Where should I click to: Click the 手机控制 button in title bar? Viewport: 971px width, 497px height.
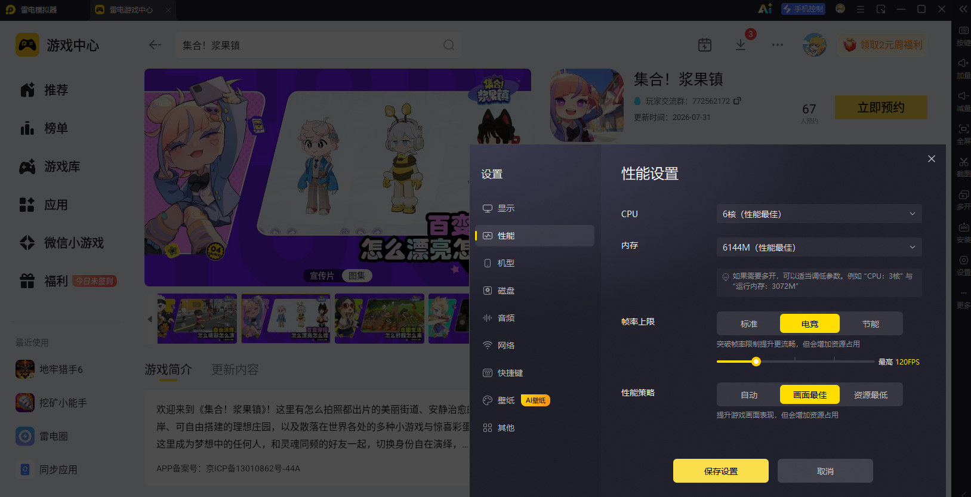tap(803, 9)
